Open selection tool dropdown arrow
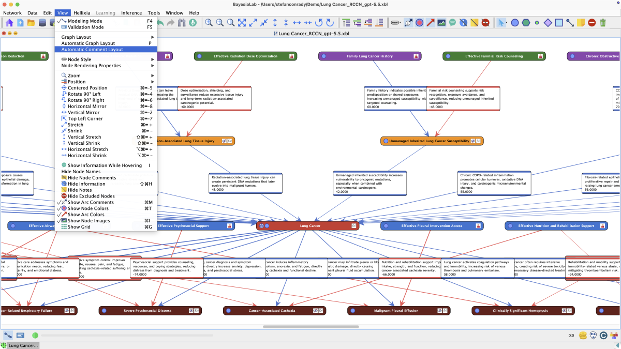 pyautogui.click(x=507, y=23)
